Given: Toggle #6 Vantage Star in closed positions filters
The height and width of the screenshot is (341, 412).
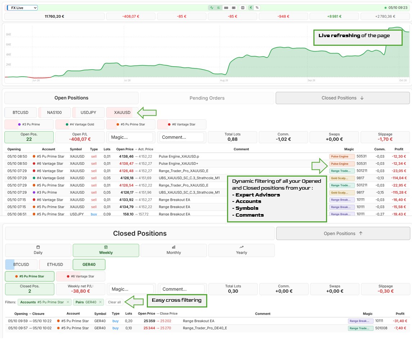Looking at the screenshot, I should (x=80, y=276).
